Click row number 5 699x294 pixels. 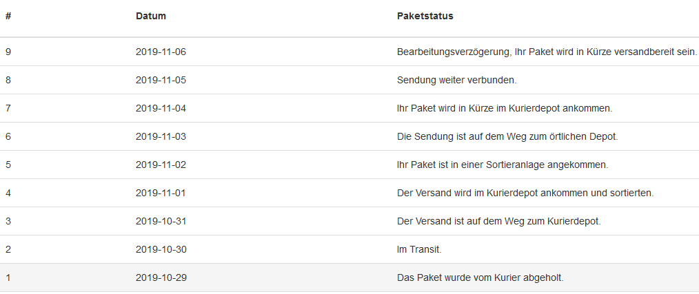[x=8, y=165]
